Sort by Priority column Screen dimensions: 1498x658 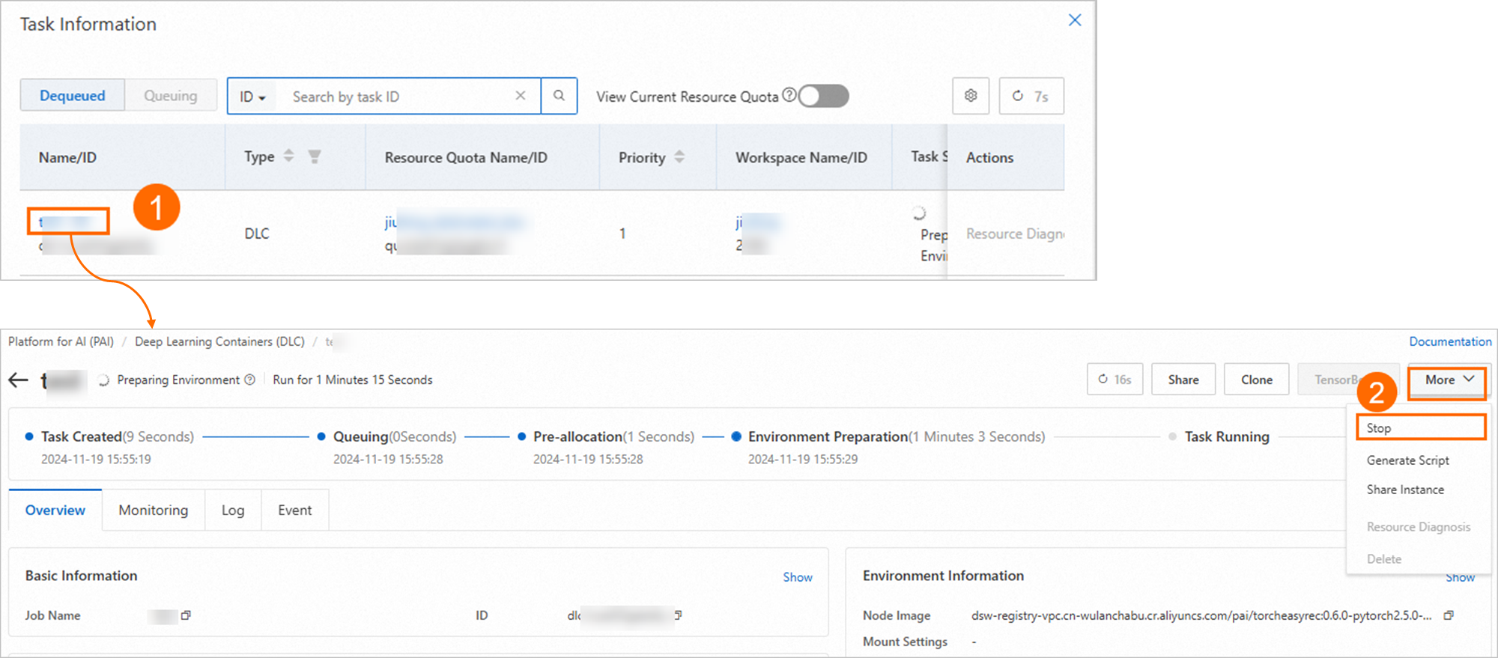point(679,157)
